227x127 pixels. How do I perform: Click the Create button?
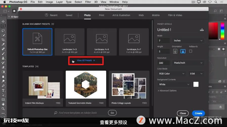(198, 113)
